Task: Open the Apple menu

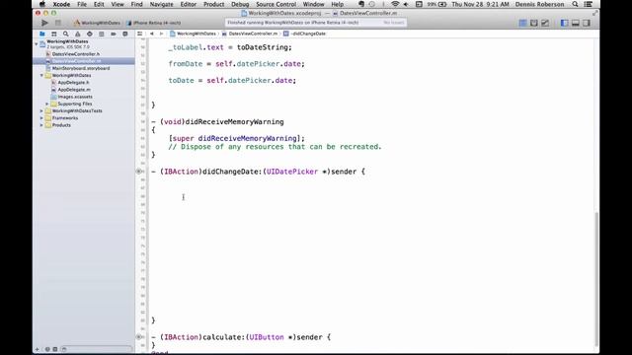Action: coord(41,4)
